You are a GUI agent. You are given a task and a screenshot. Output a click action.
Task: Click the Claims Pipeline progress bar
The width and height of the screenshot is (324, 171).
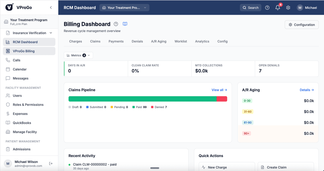pyautogui.click(x=148, y=99)
